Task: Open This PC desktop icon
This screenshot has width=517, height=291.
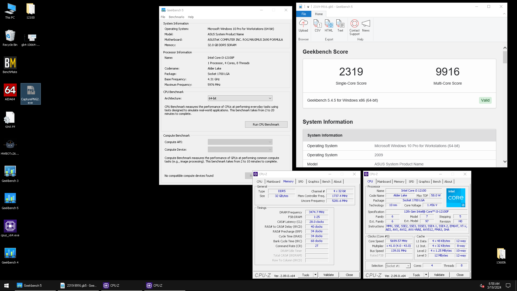Action: [10, 11]
